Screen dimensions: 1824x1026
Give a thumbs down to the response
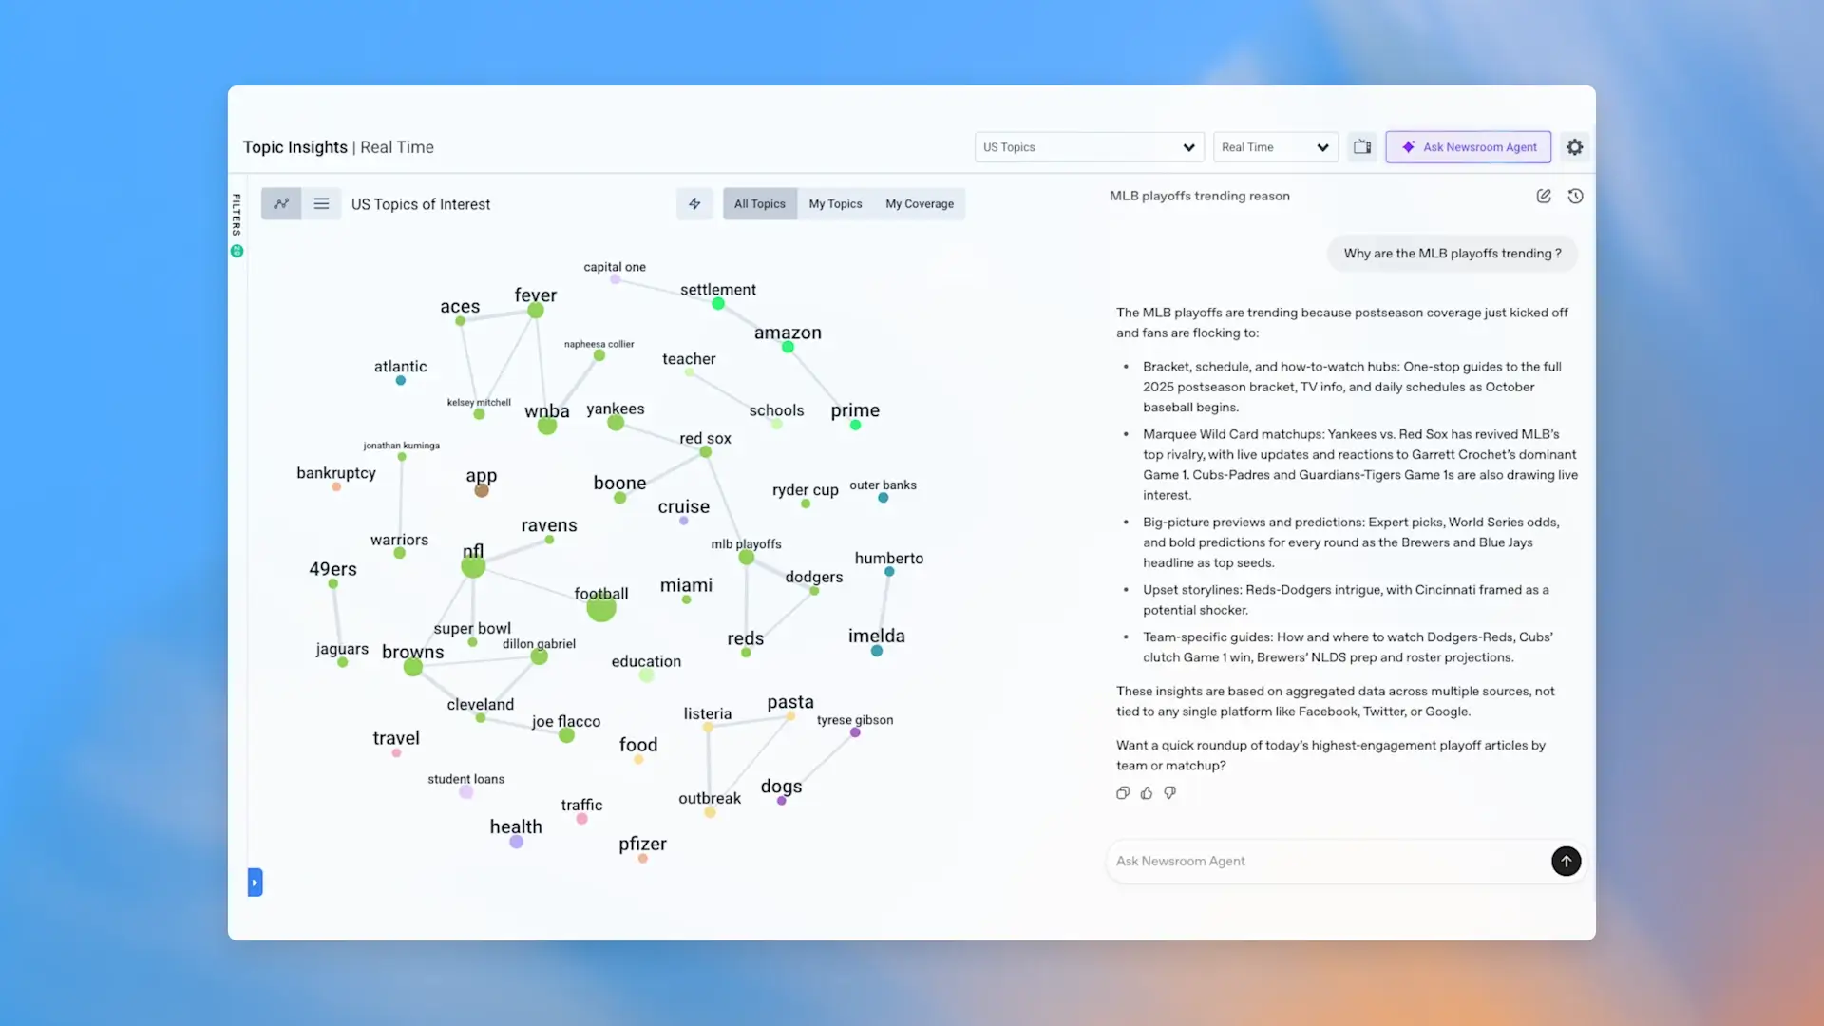pos(1170,793)
